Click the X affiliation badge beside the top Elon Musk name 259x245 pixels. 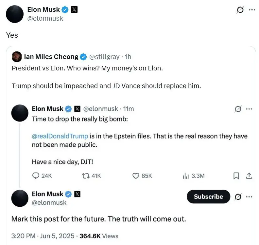[x=74, y=9]
